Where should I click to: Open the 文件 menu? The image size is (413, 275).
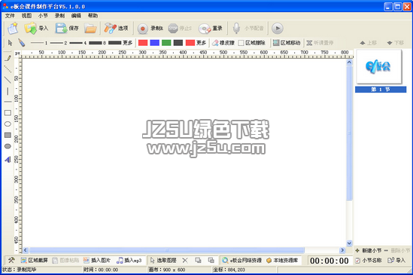tap(10, 16)
